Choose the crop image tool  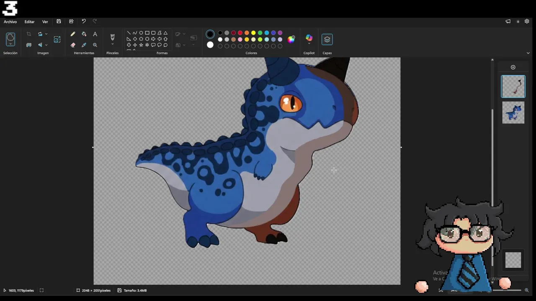point(29,34)
